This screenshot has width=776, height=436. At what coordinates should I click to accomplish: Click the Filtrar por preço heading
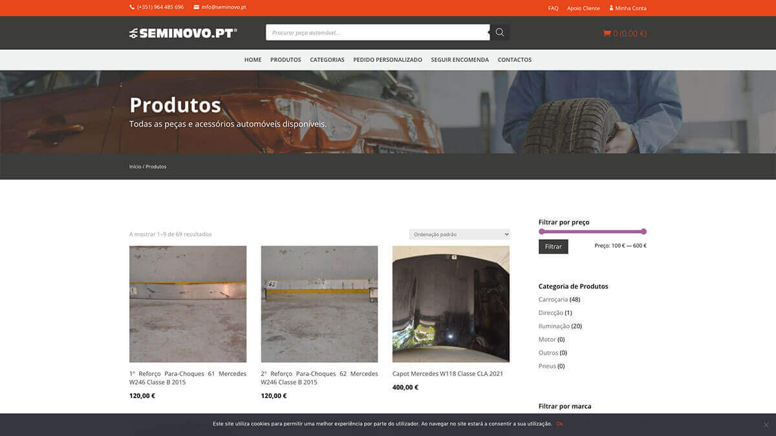coord(564,222)
